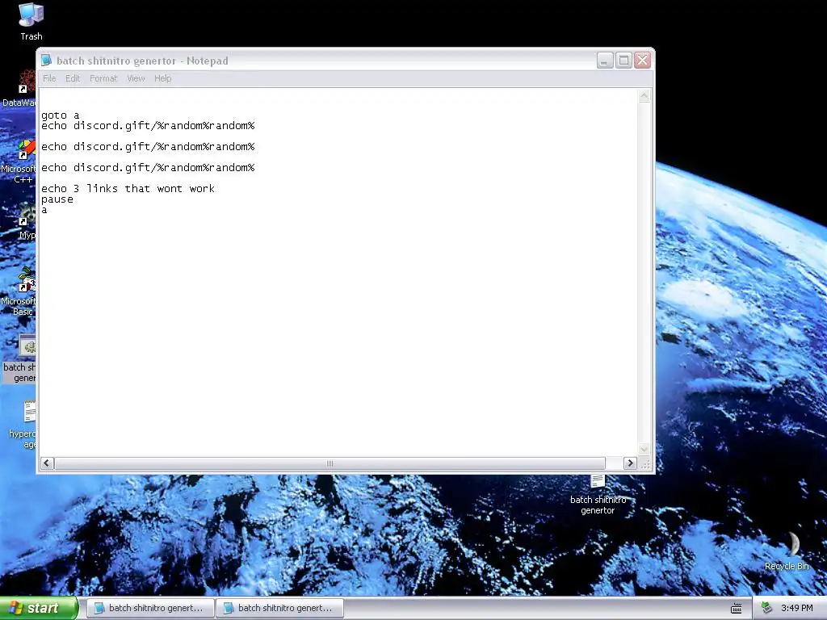Click the 'goto a' line

pyautogui.click(x=60, y=115)
